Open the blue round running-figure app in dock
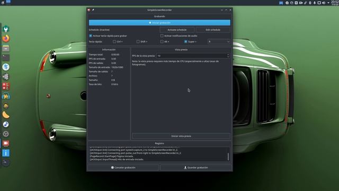The height and width of the screenshot is (191, 339). coord(6,67)
